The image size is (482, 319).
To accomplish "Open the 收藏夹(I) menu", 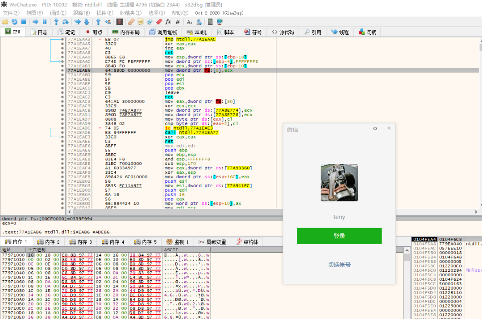I will pos(131,13).
